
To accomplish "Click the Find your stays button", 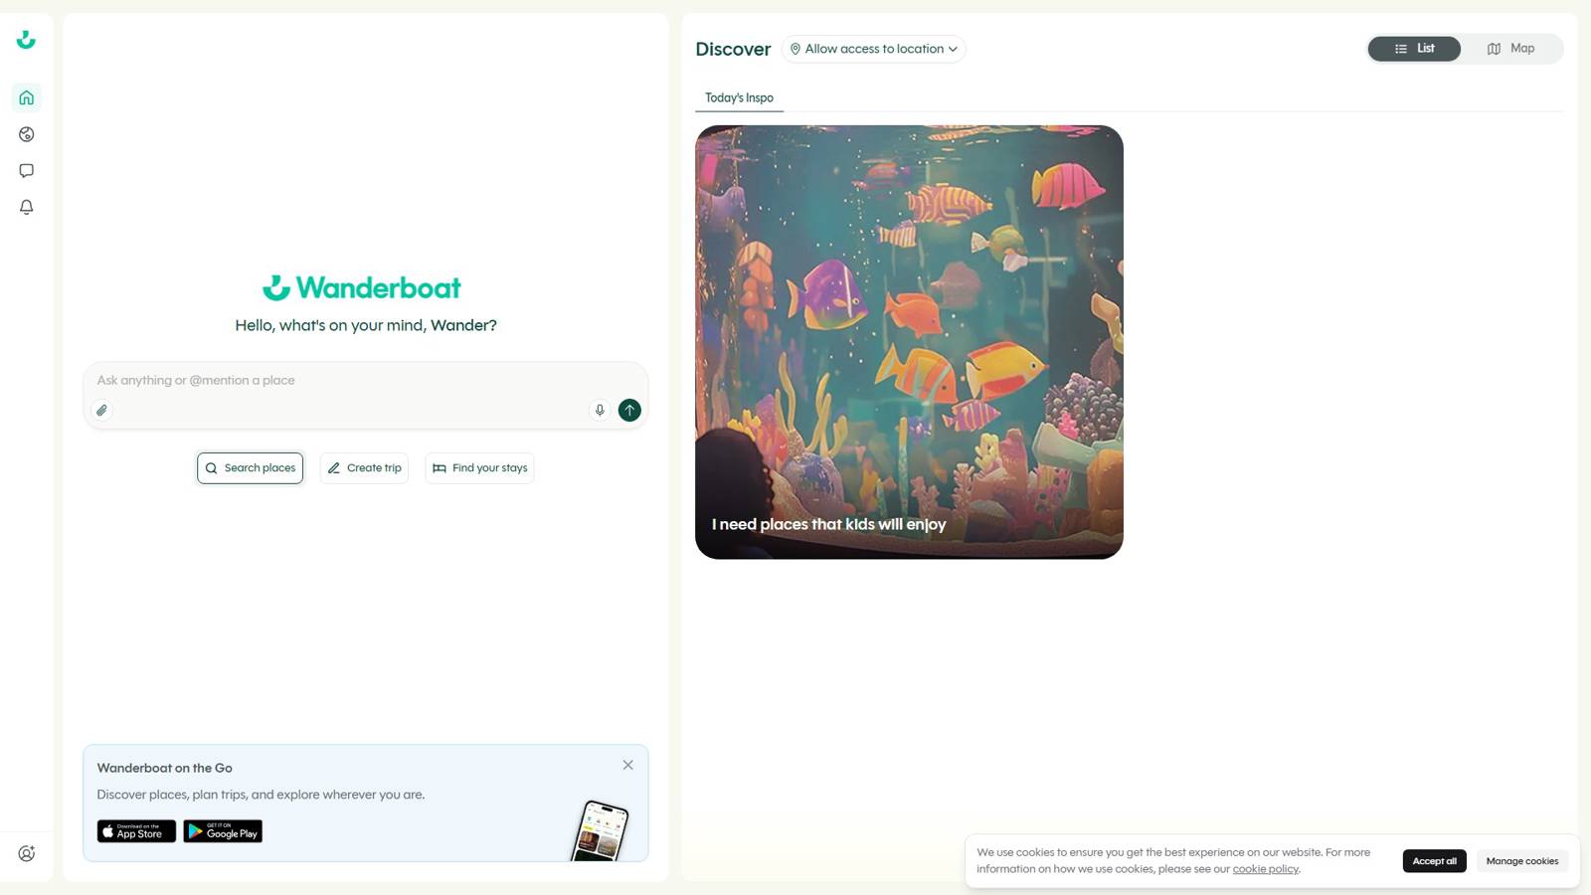I will point(479,468).
